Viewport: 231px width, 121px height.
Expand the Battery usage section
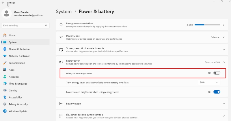coord(142,104)
